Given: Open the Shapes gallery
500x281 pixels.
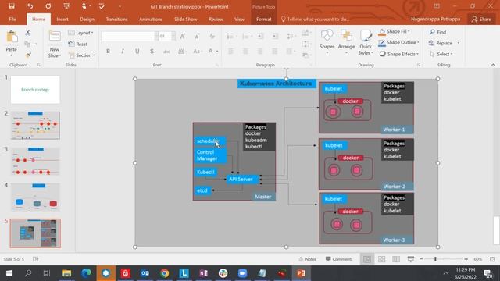Looking at the screenshot, I should pyautogui.click(x=327, y=42).
